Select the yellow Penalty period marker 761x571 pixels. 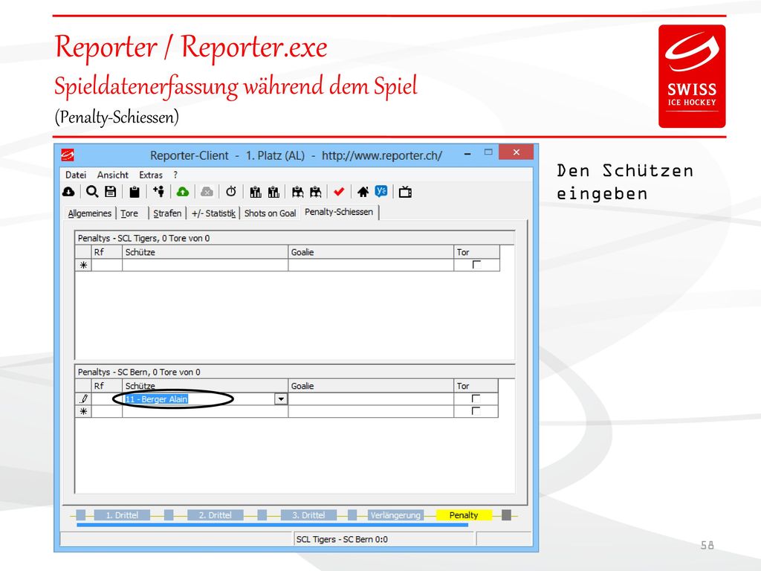[x=464, y=515]
